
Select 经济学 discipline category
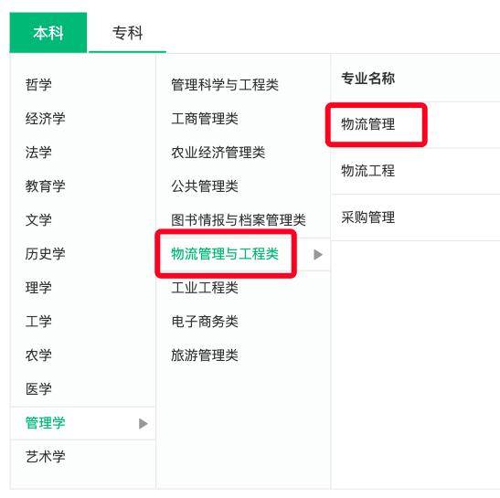pos(46,119)
